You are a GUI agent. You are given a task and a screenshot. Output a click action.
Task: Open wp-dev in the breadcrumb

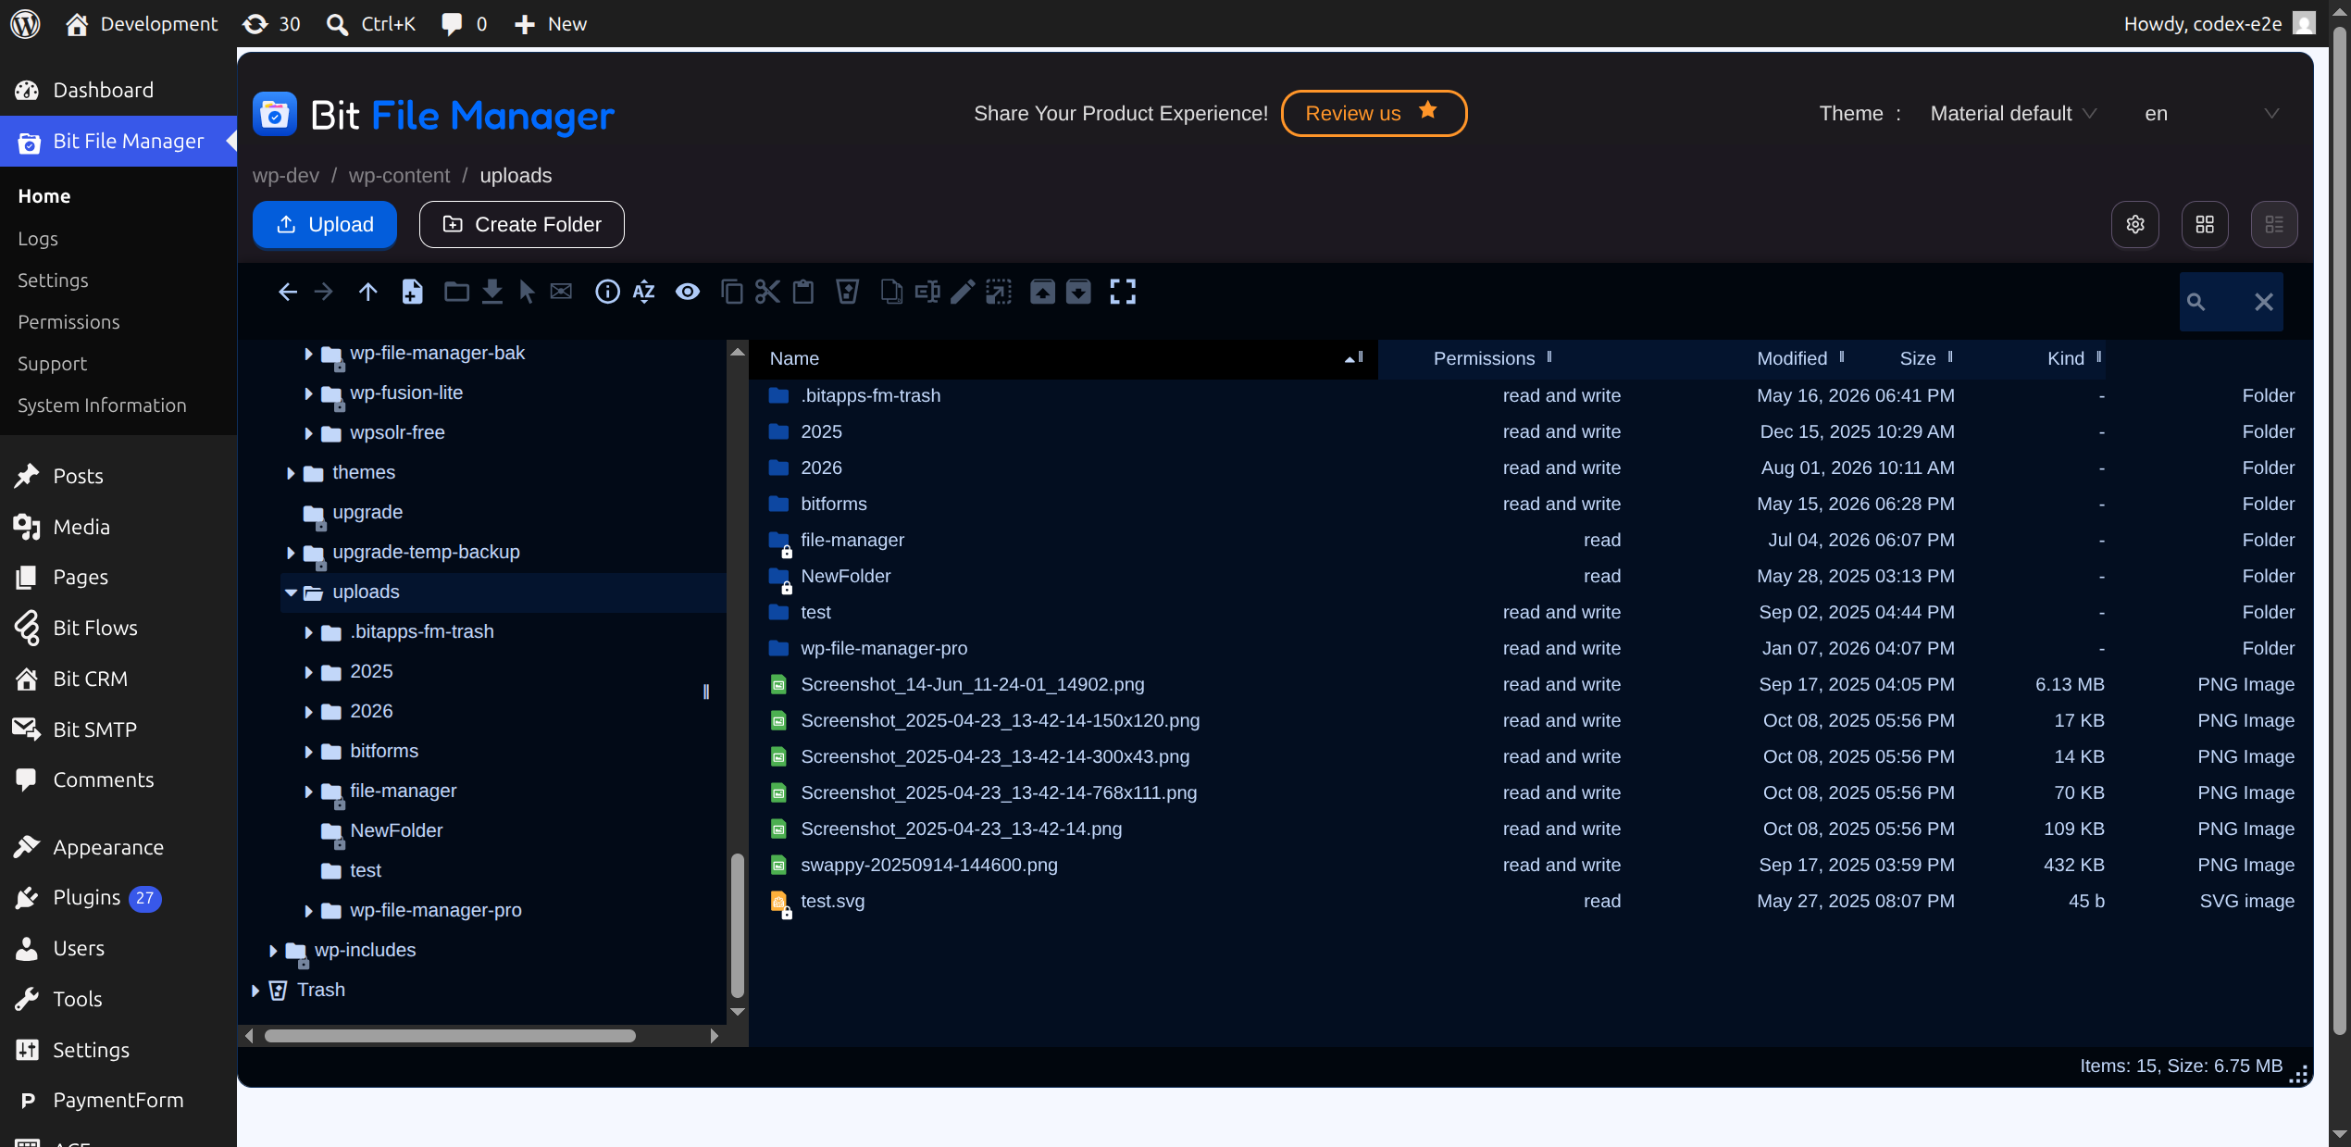(286, 176)
